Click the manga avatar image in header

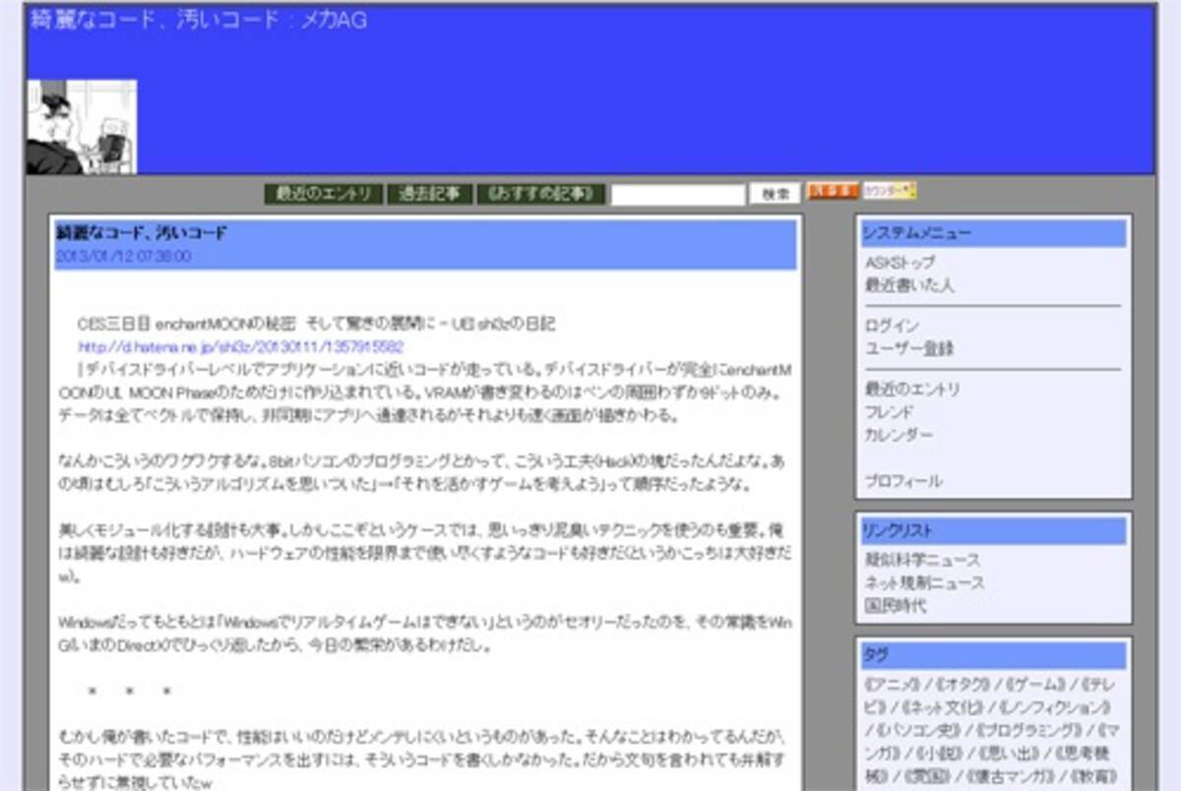82,128
